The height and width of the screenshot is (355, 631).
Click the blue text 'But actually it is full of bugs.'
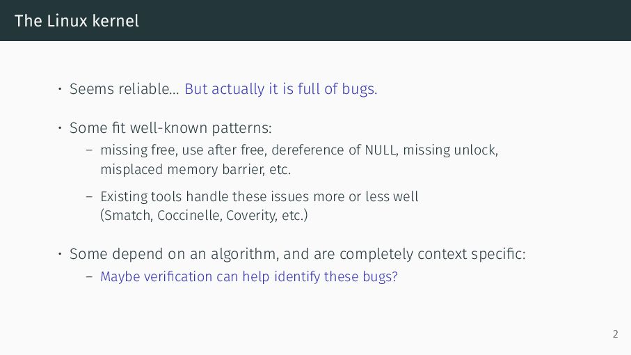(x=281, y=89)
